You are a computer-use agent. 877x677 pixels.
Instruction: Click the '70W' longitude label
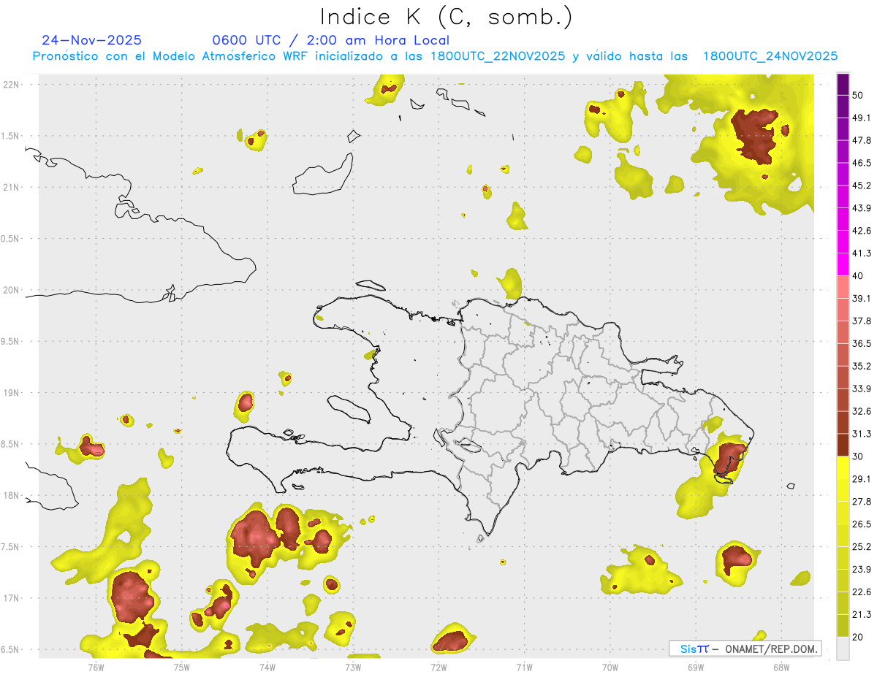610,667
